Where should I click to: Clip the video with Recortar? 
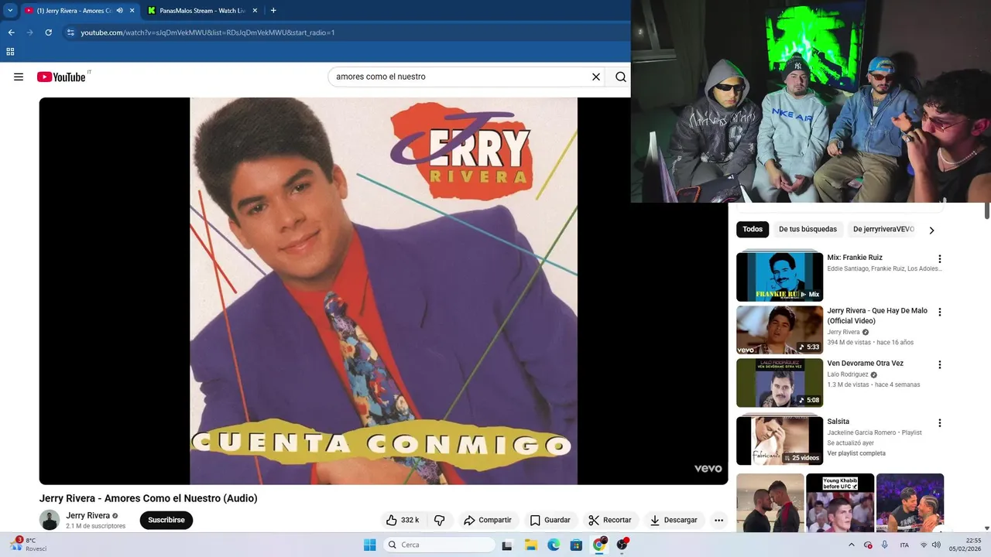610,520
